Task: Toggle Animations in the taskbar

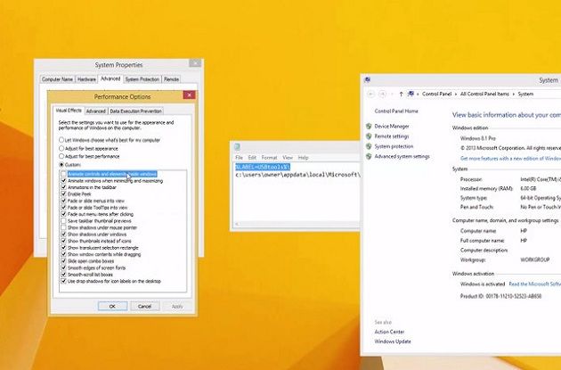Action: [x=64, y=187]
